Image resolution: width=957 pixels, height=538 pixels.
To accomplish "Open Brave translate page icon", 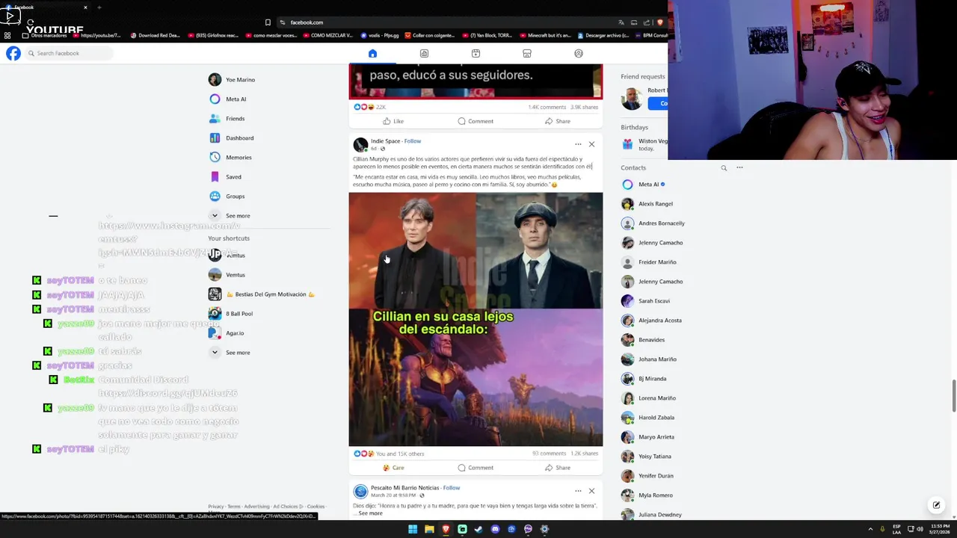I will (621, 22).
